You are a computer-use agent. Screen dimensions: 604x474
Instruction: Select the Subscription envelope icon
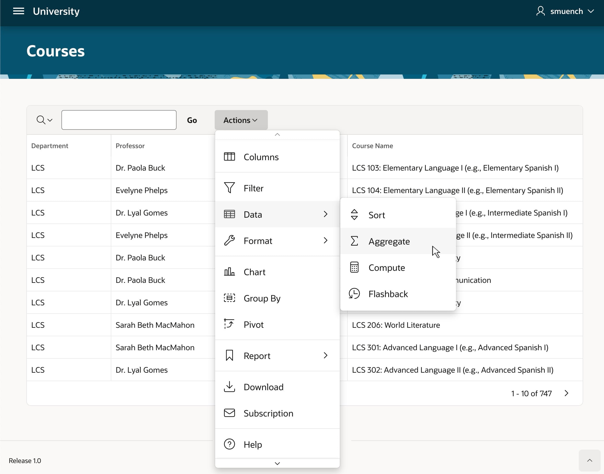click(229, 413)
